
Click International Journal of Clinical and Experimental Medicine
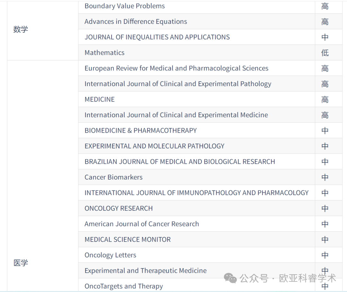tap(176, 115)
